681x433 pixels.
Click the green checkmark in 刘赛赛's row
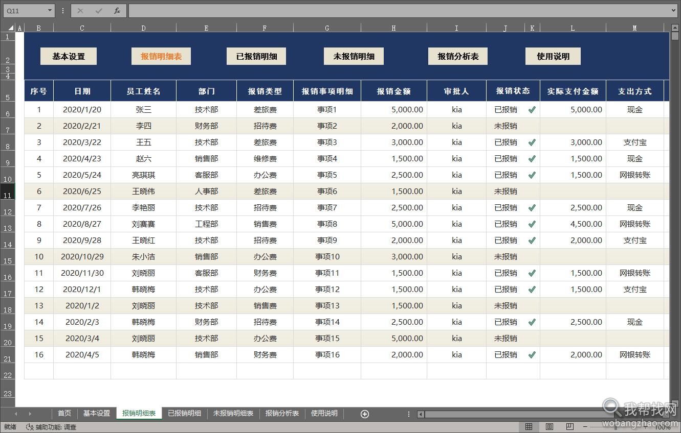pyautogui.click(x=532, y=224)
